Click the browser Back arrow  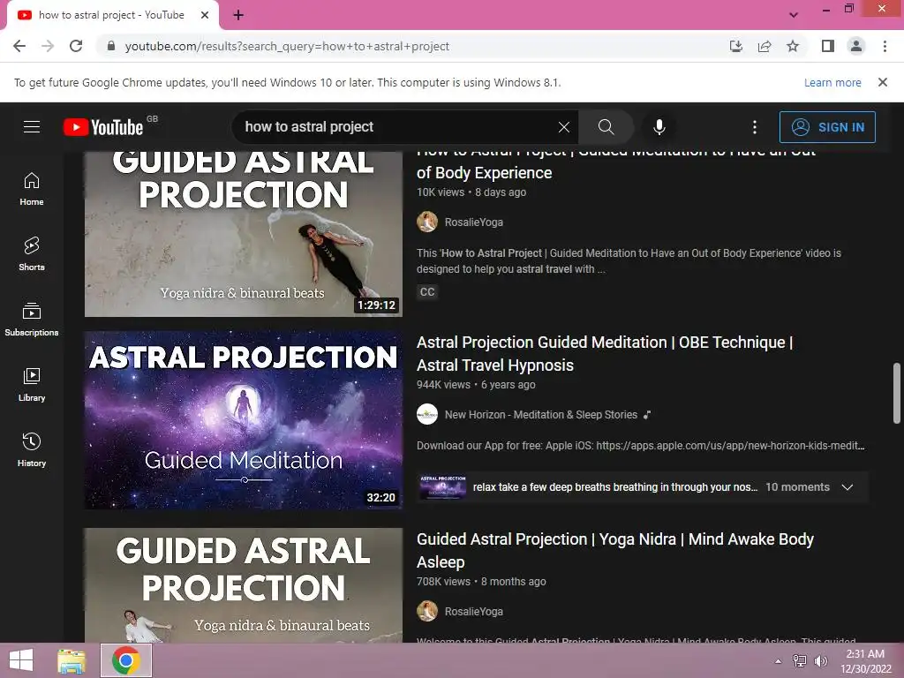point(19,46)
